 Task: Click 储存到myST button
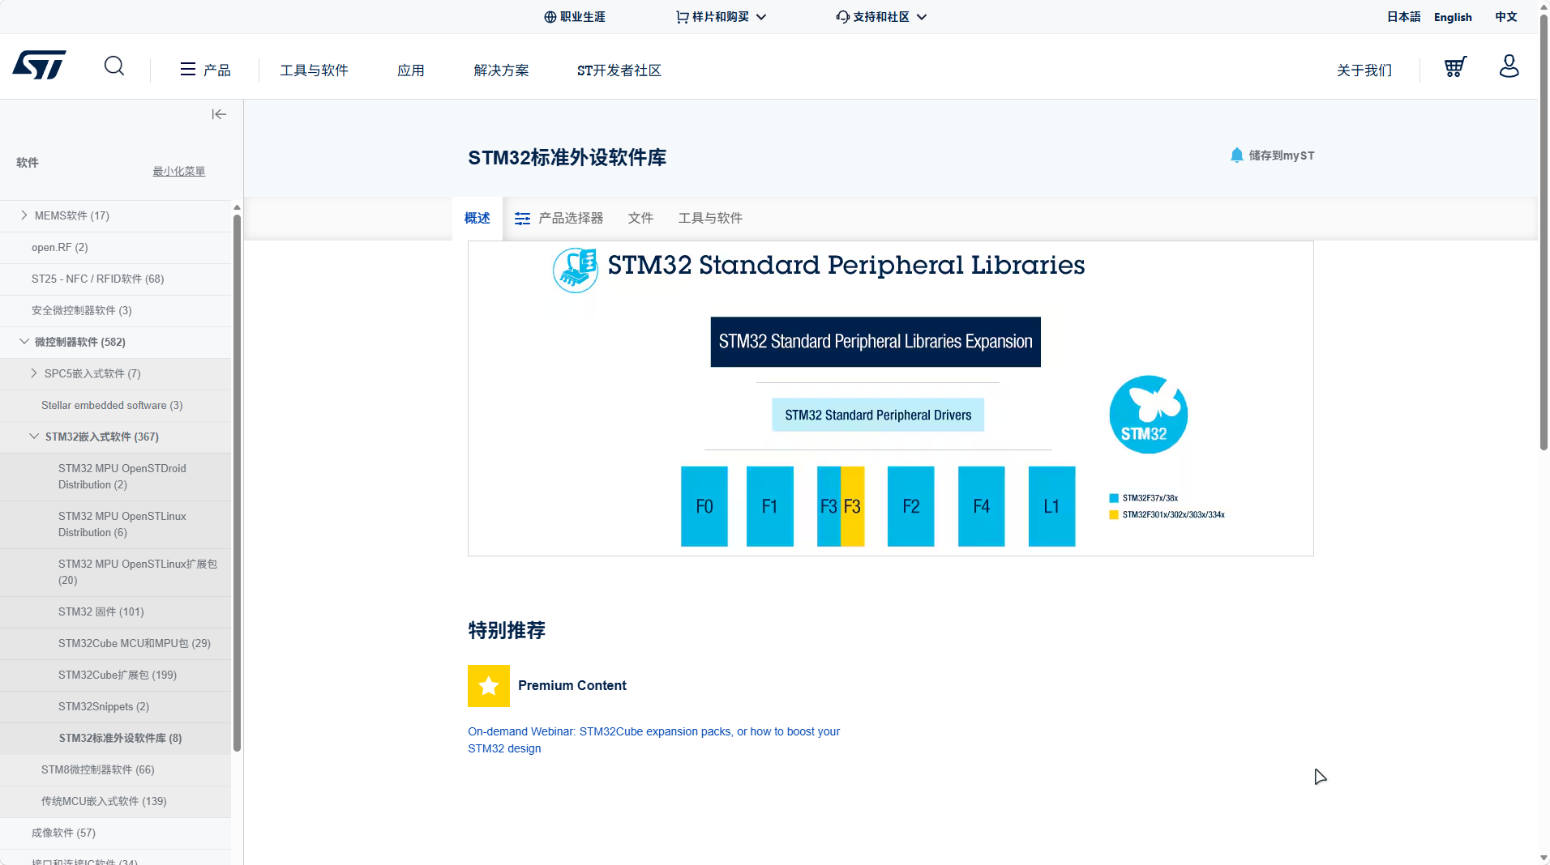(x=1272, y=156)
